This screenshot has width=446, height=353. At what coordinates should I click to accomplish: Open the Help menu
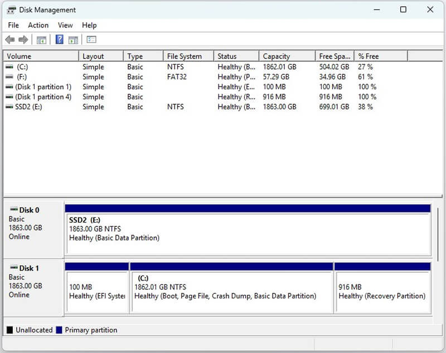[89, 25]
